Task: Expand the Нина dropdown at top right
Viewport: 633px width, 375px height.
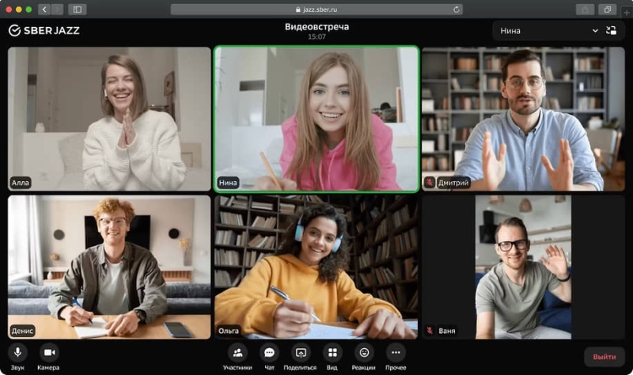Action: point(595,31)
